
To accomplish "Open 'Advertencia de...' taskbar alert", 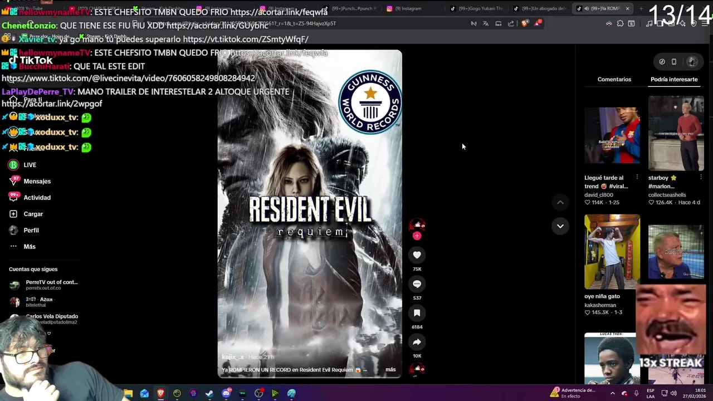I will tap(573, 393).
